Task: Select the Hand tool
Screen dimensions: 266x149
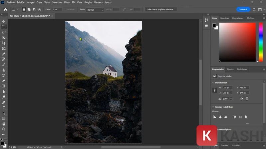Action: (4, 124)
